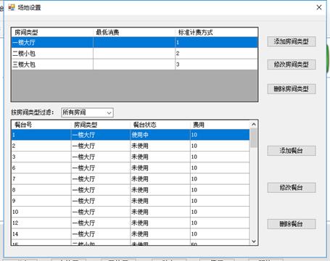Click the 删除房间类型 button
The image size is (330, 261).
pyautogui.click(x=292, y=89)
